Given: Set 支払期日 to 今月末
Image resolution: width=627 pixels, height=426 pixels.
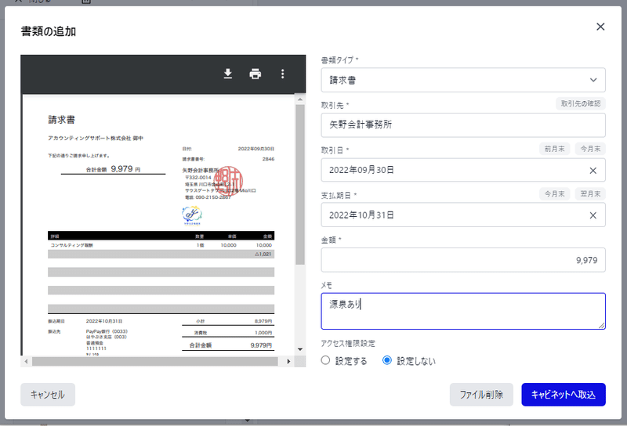Looking at the screenshot, I should click(555, 194).
